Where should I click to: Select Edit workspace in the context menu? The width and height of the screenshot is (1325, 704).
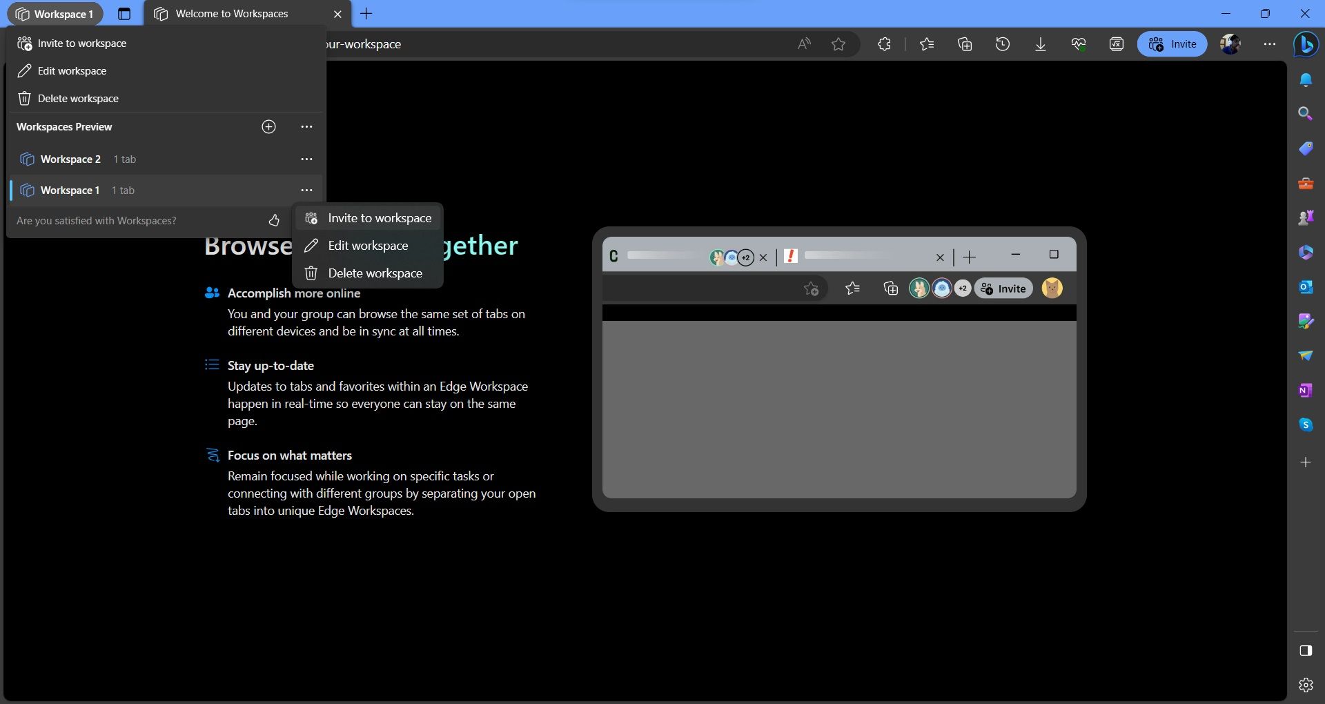pyautogui.click(x=368, y=245)
